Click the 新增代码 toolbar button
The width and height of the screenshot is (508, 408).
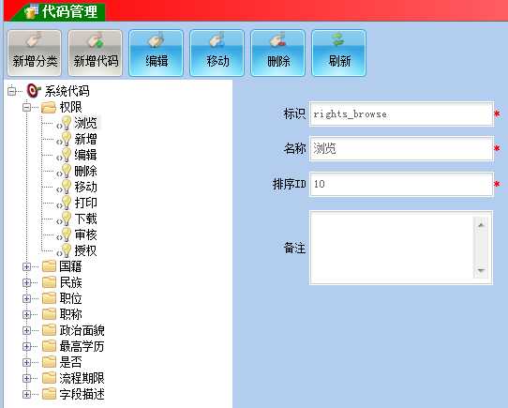(x=96, y=53)
